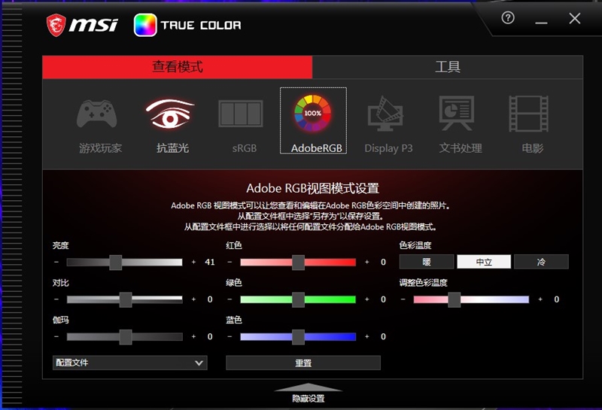Increase 亮度 with the plus sign
Screen dimensions: 602x410
193,263
